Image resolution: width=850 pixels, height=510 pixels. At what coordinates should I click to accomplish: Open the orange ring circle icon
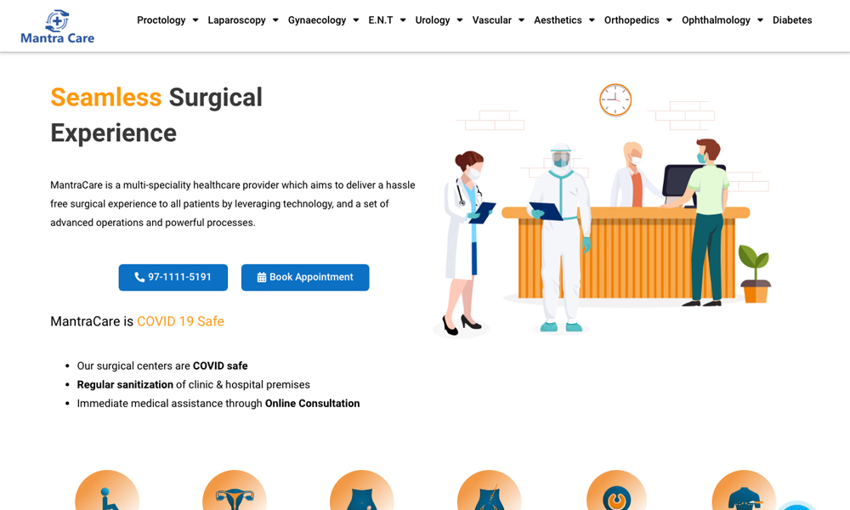point(616,490)
